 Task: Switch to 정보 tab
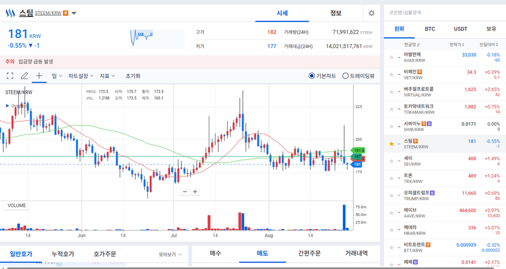[336, 13]
